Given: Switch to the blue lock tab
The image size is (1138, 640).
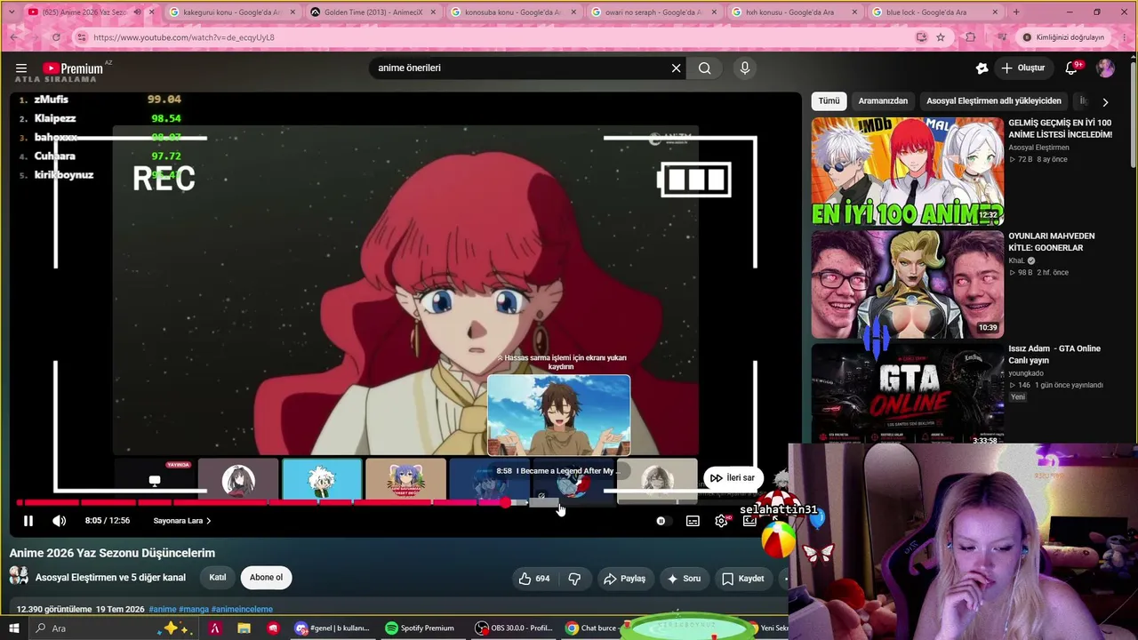Looking at the screenshot, I should (934, 12).
